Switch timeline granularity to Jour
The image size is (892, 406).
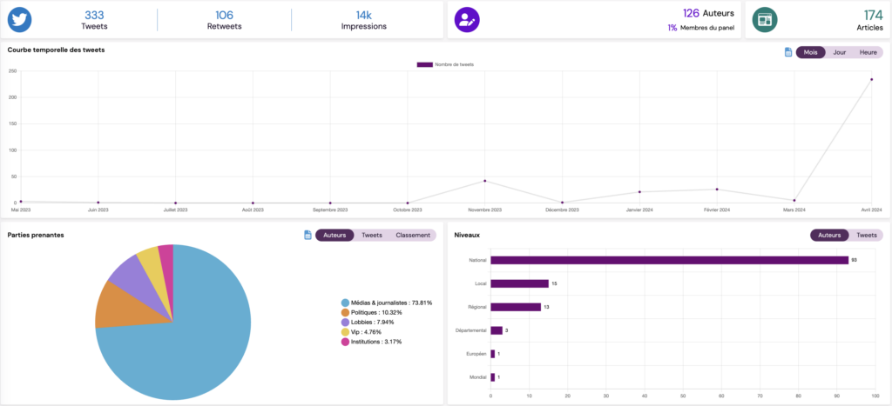click(840, 52)
